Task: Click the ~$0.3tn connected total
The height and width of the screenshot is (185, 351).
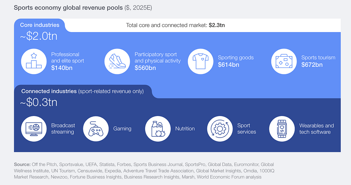Action: (39, 103)
